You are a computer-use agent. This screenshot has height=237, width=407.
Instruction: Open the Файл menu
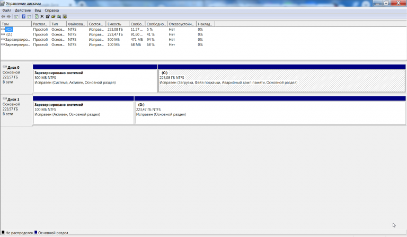click(x=7, y=11)
